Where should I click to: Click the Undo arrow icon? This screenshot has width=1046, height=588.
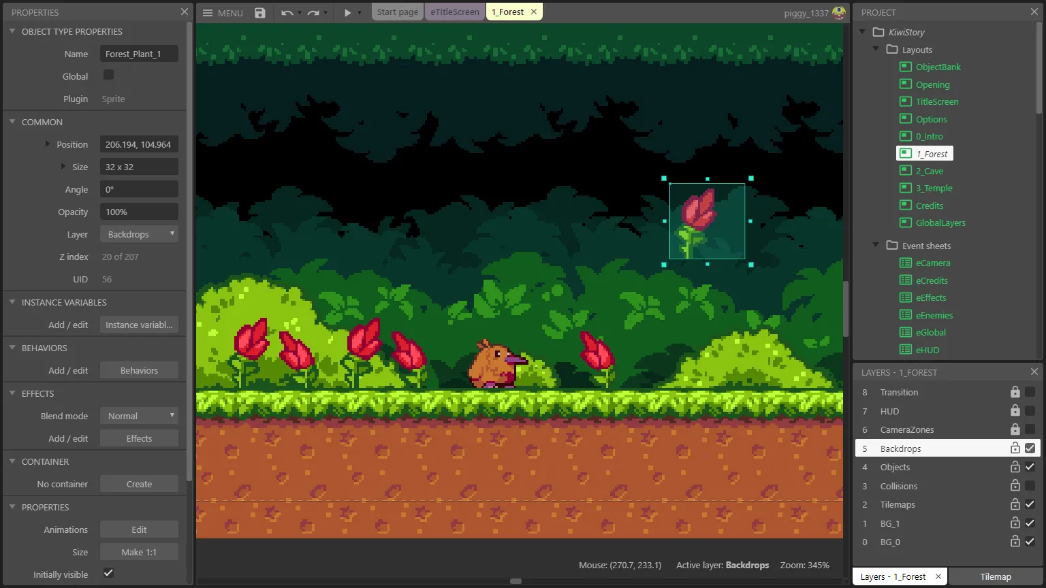(x=287, y=13)
